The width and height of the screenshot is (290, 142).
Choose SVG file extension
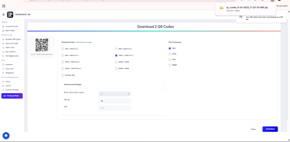tap(170, 60)
